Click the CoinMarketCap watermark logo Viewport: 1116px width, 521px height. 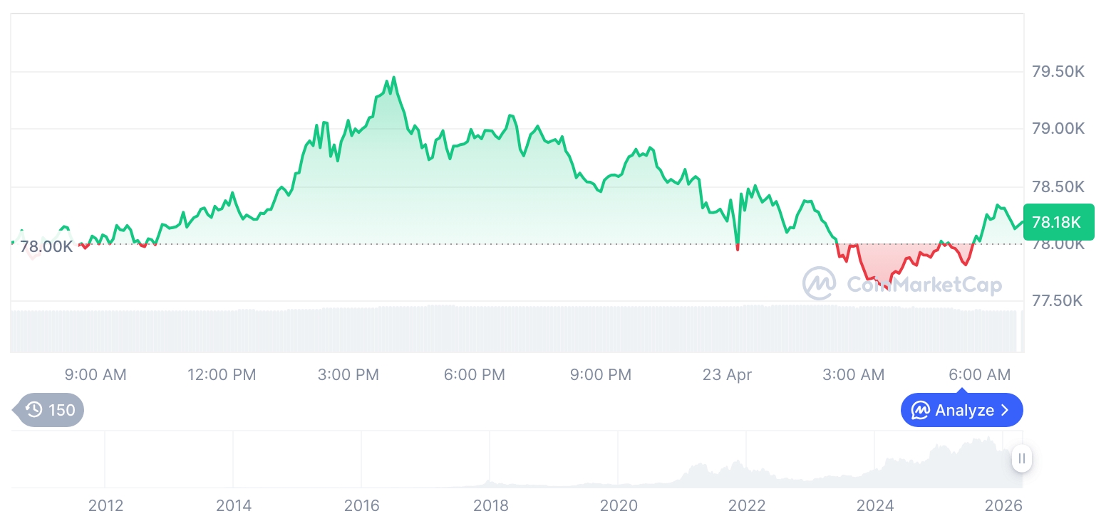coord(819,284)
